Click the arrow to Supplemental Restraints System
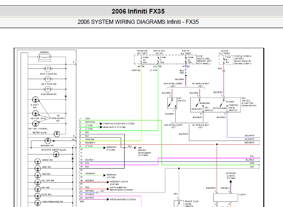This screenshot has width=283, height=207. pos(108,189)
